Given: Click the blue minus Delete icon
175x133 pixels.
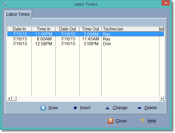Looking at the screenshot, I should pos(140,108).
